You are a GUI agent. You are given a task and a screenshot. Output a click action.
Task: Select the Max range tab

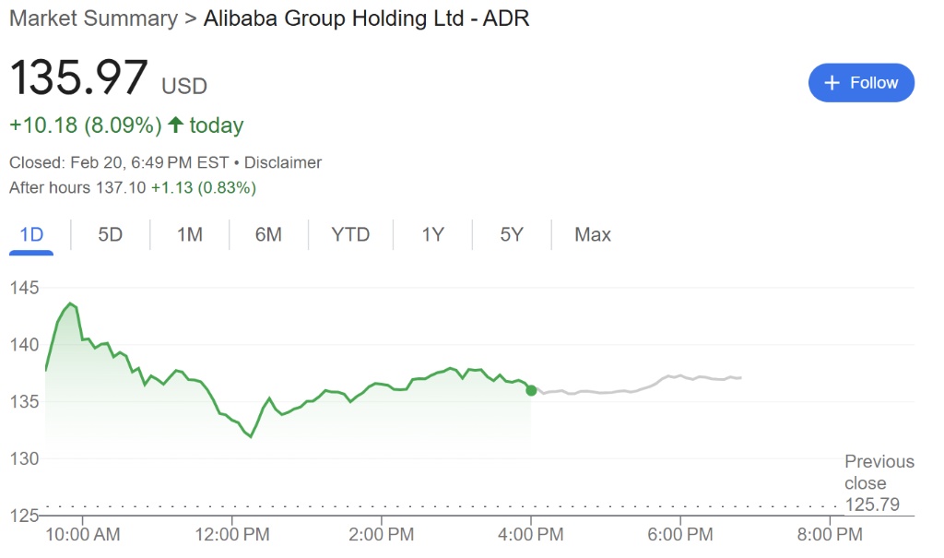point(592,234)
